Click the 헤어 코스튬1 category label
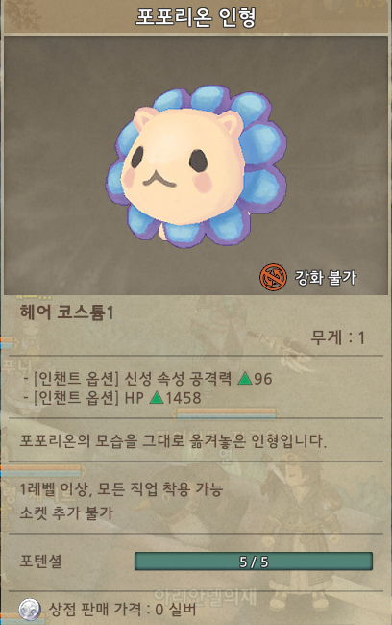Screen dimensions: 392x625 coord(66,312)
